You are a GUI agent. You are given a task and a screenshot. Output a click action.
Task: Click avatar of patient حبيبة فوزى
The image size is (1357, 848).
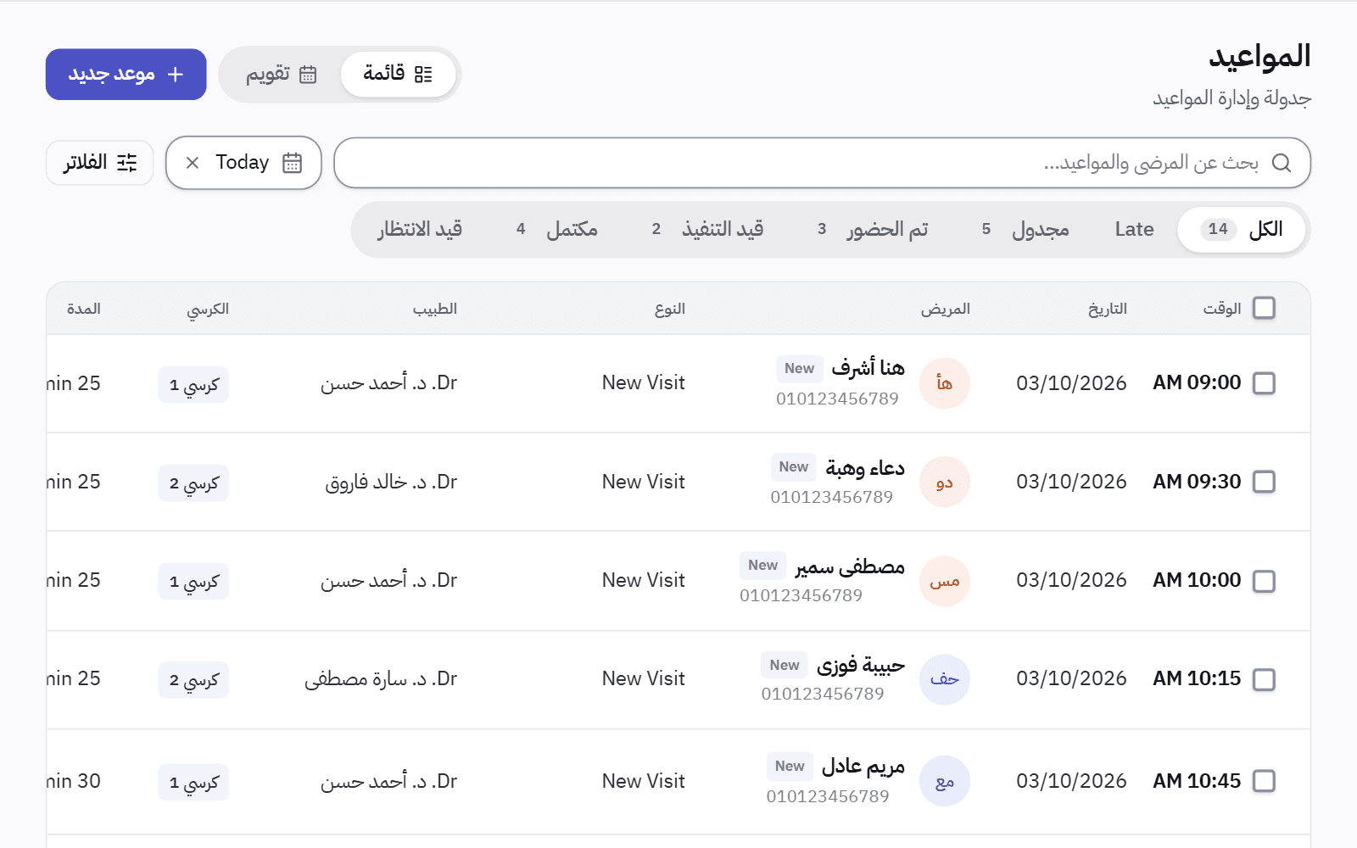[945, 679]
